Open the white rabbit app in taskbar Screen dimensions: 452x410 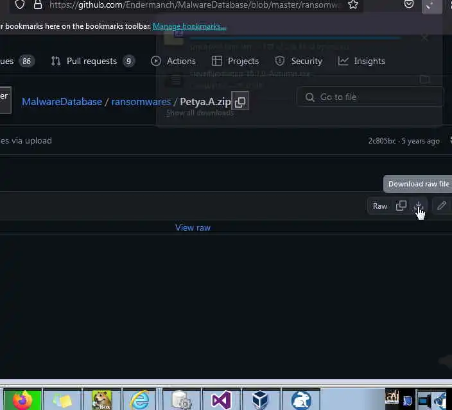coord(300,400)
